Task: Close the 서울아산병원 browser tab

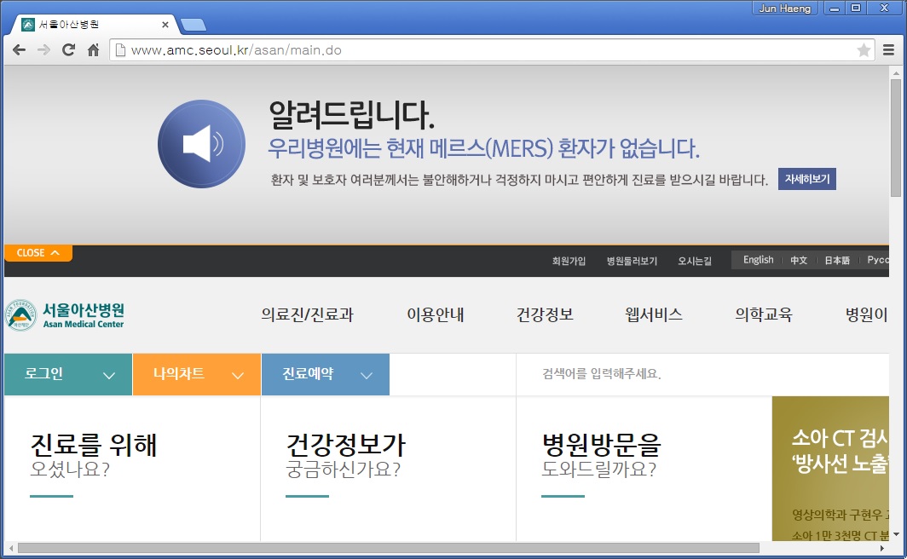Action: 165,24
